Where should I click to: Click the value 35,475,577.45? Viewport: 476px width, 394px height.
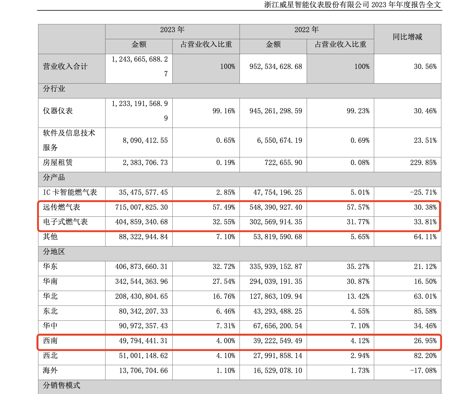pos(143,192)
